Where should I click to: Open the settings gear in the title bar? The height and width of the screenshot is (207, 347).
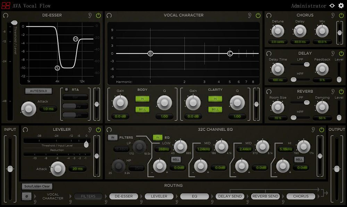point(341,6)
